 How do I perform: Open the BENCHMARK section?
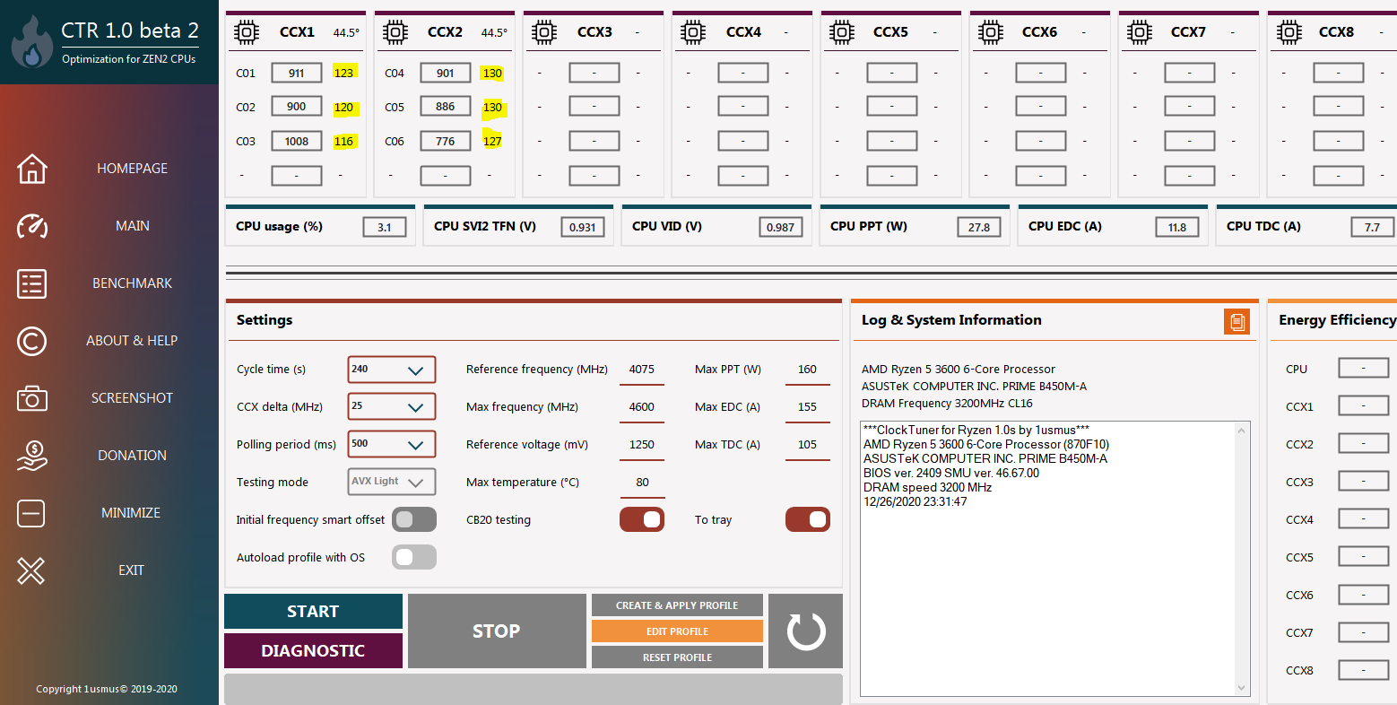pyautogui.click(x=132, y=283)
